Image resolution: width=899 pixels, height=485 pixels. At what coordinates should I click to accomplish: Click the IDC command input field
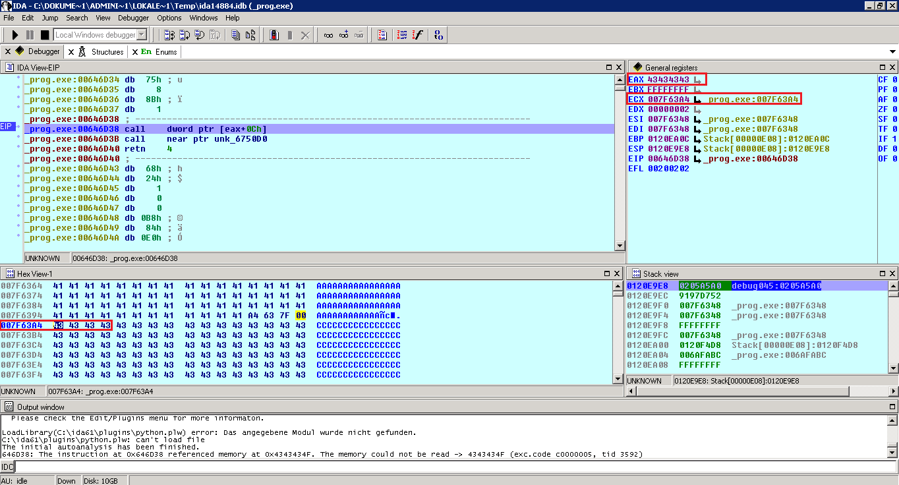tap(456, 467)
